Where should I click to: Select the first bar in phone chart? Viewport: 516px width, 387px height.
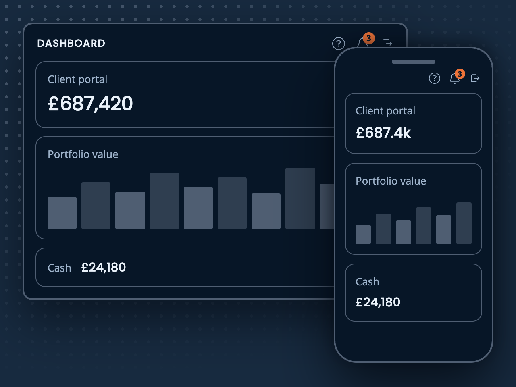click(363, 235)
